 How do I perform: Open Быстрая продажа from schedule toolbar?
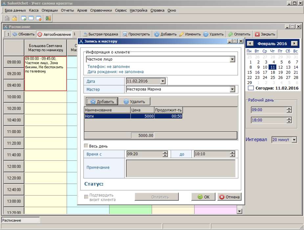pos(101,34)
